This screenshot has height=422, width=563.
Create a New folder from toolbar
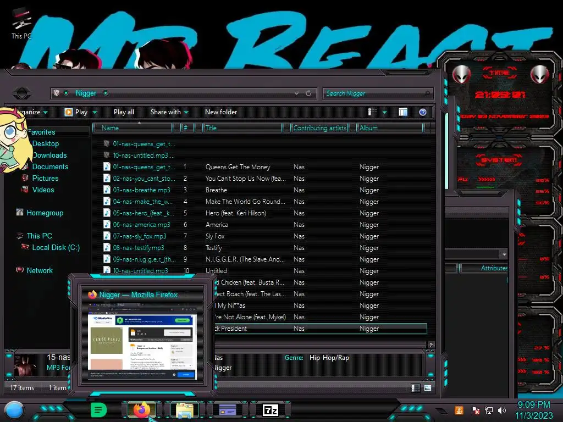click(221, 112)
